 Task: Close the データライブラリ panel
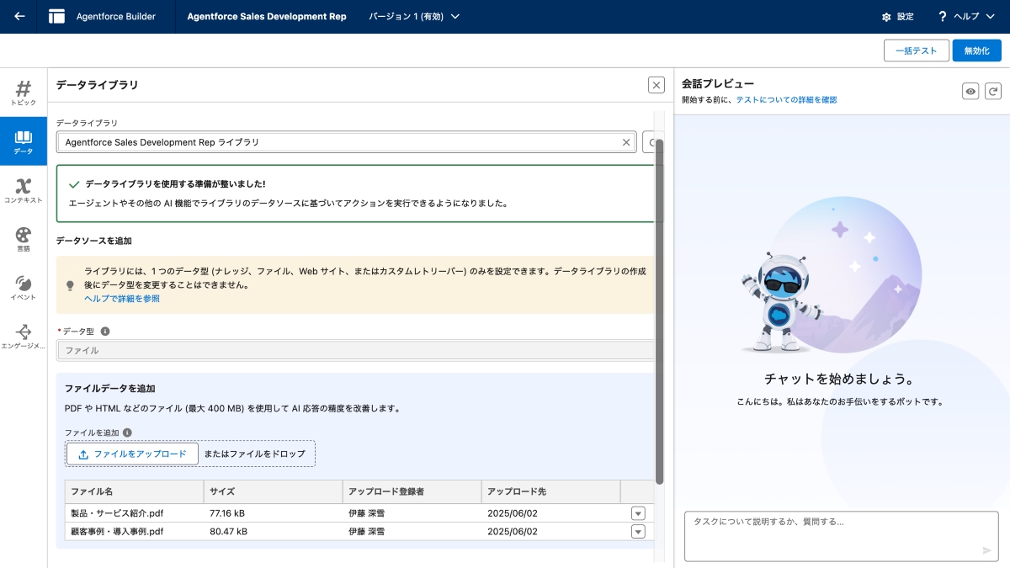point(656,84)
